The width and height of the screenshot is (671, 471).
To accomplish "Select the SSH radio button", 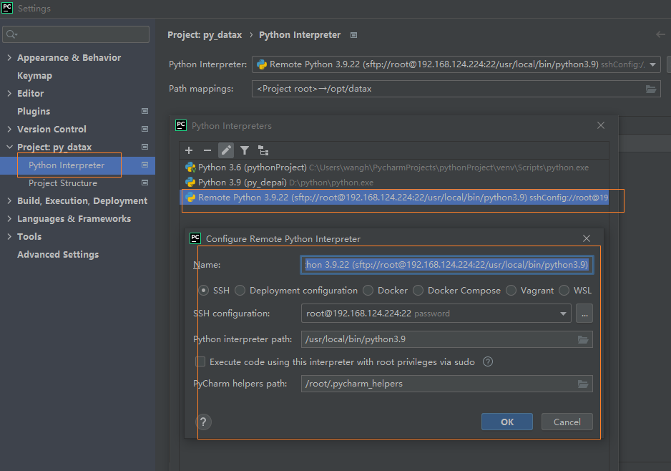I will click(x=204, y=291).
